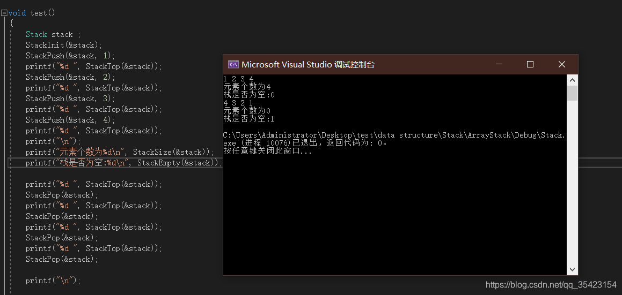Viewport: 622px width, 295px height.
Task: Click the StackEmpty printf code line
Action: [124, 163]
